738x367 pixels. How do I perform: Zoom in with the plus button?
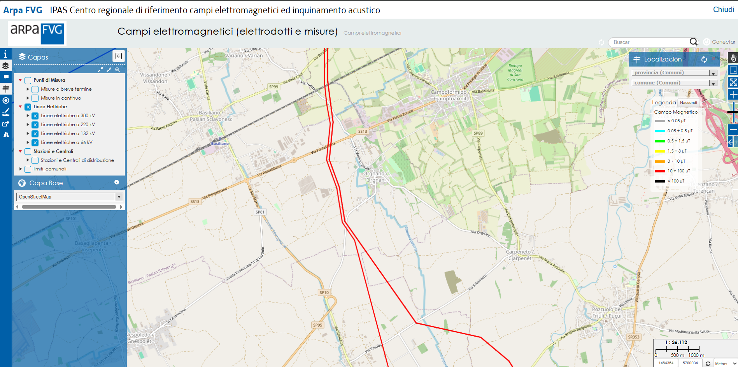(x=733, y=94)
